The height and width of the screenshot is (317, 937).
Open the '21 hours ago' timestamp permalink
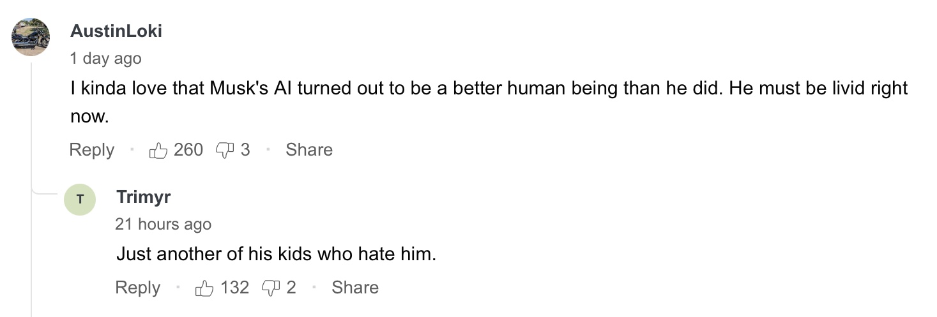tap(164, 225)
